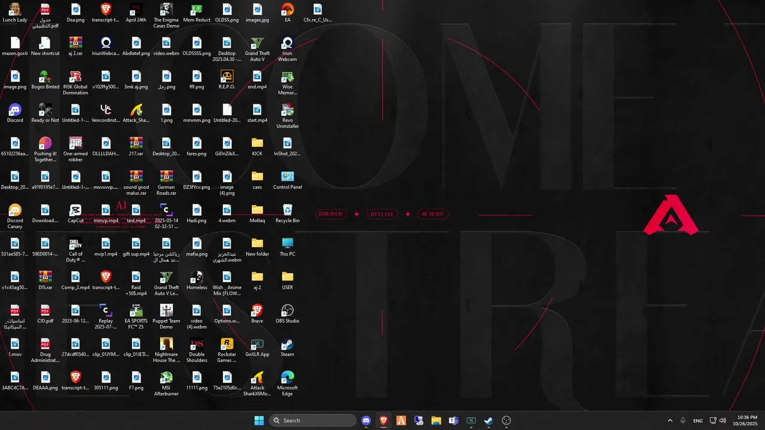Screen dimensions: 765x430
Task: Launch Mem Reduct from the desktop
Action: tap(197, 13)
